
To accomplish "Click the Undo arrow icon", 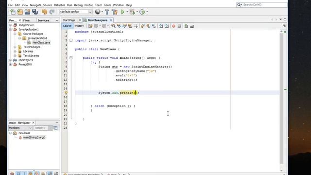I will pyautogui.click(x=44, y=12).
